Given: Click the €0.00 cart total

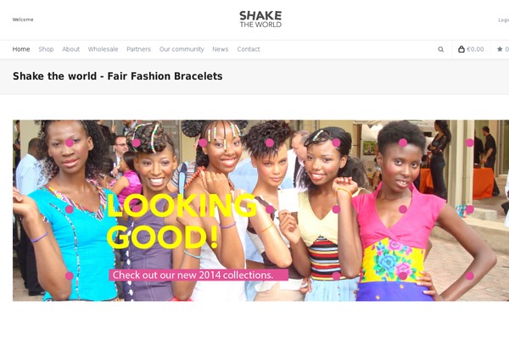Looking at the screenshot, I should pos(475,49).
